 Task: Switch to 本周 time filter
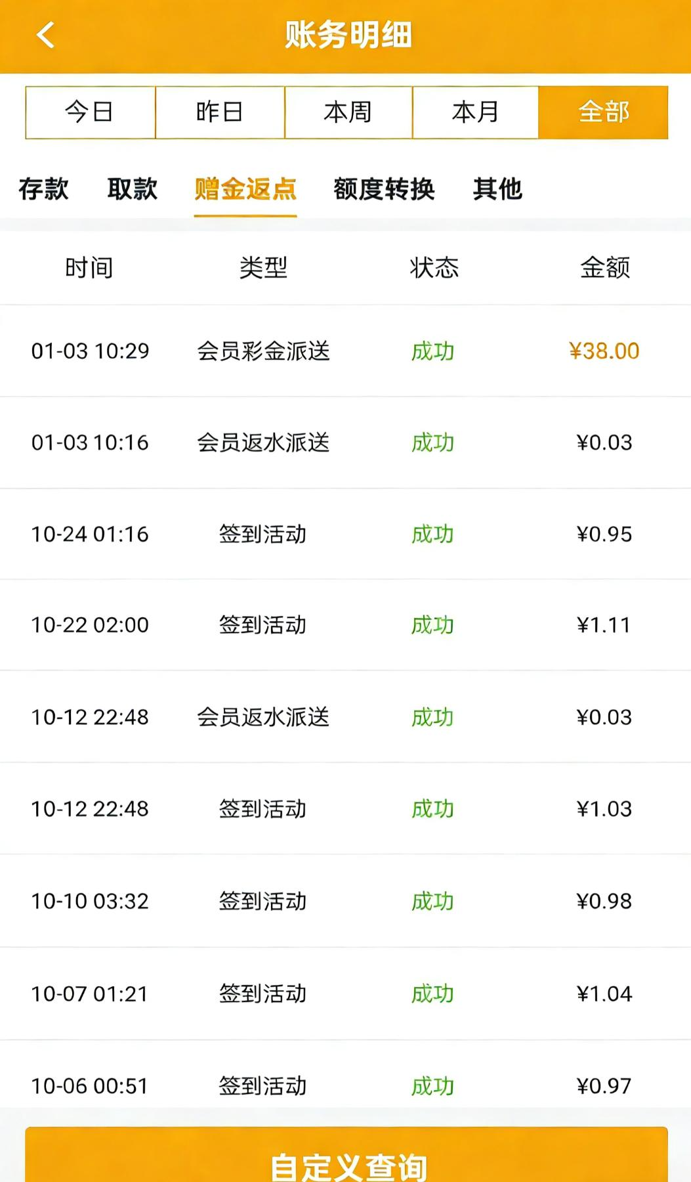348,112
